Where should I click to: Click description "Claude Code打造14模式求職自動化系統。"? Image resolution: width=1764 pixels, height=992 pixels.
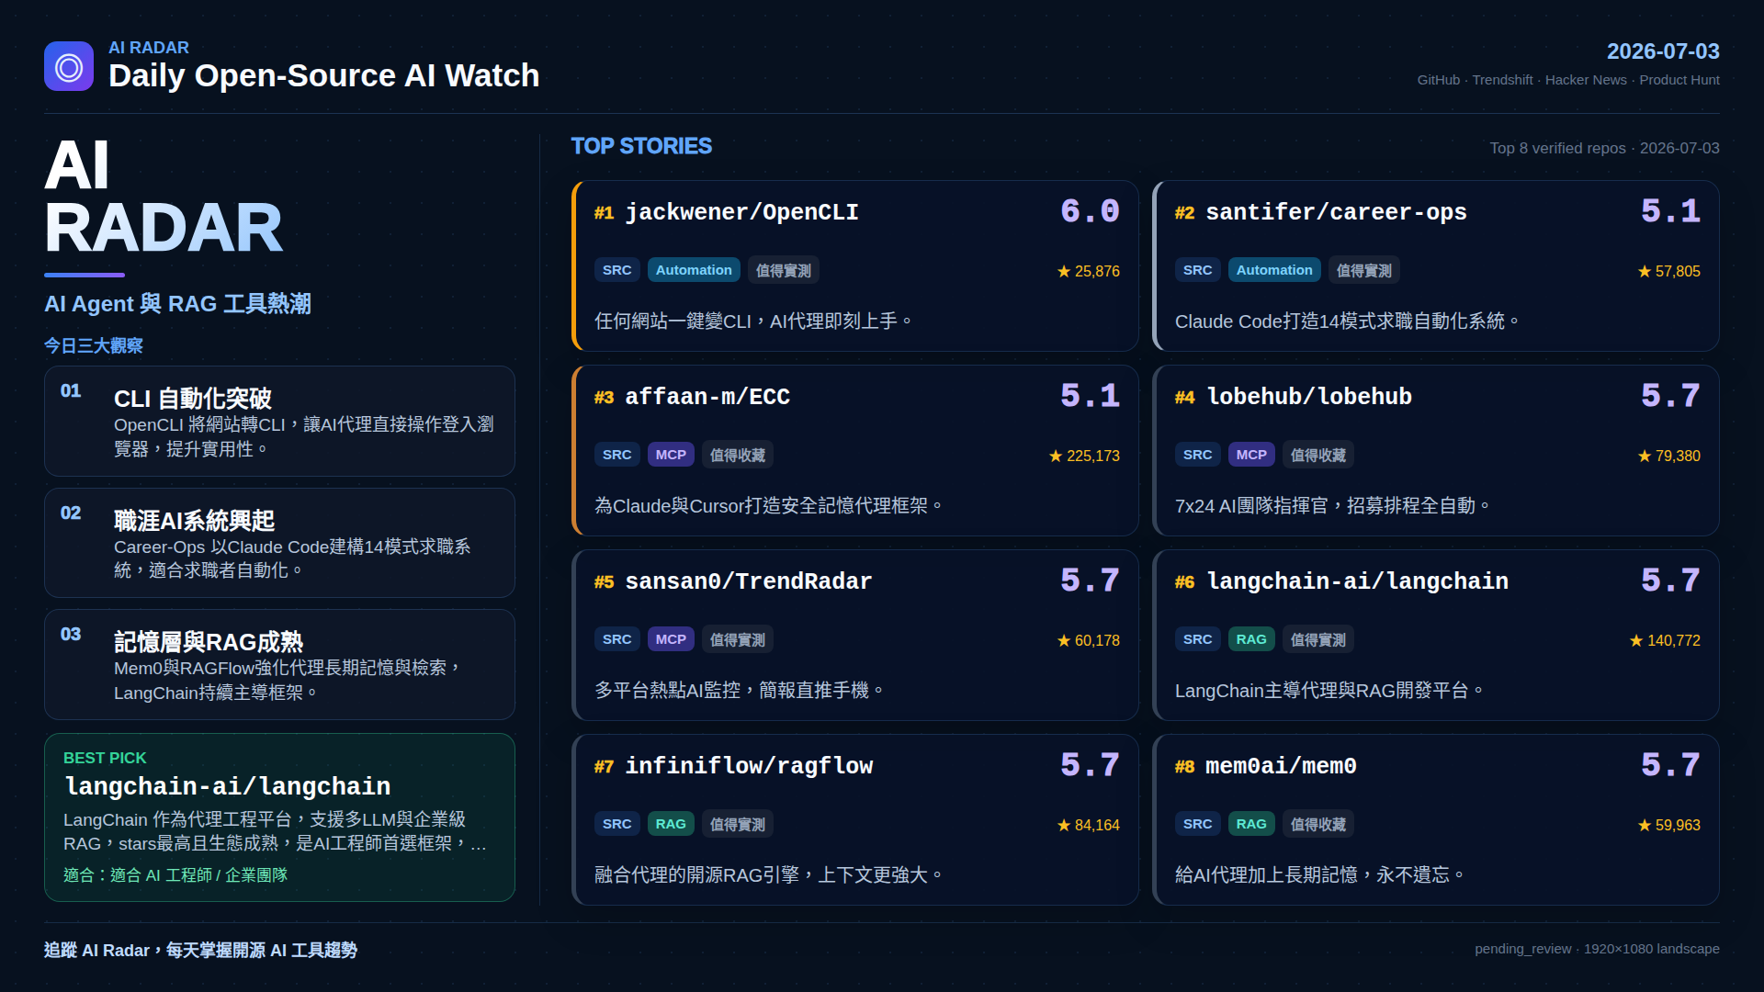(x=1348, y=321)
